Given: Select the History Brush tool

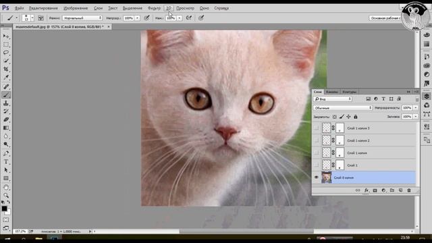Looking at the screenshot, I should tap(6, 111).
